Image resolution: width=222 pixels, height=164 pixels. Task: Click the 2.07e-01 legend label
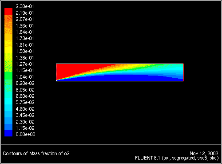[25, 19]
